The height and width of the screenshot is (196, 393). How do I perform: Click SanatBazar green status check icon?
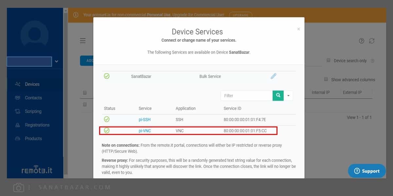tap(107, 76)
